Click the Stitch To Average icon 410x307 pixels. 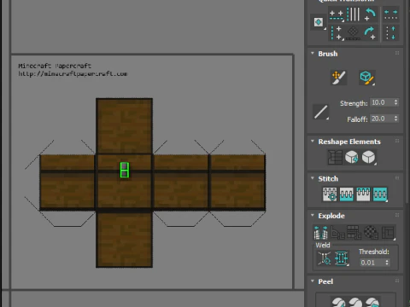pos(347,194)
